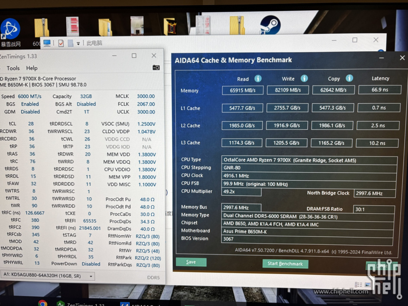Minimize the ZenTimings window
The width and height of the screenshot is (408, 306).
point(114,56)
